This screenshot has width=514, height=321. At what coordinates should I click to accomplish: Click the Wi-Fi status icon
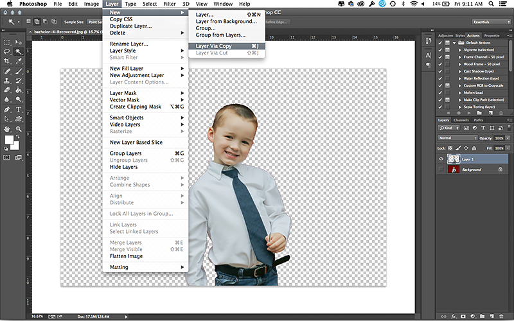414,4
